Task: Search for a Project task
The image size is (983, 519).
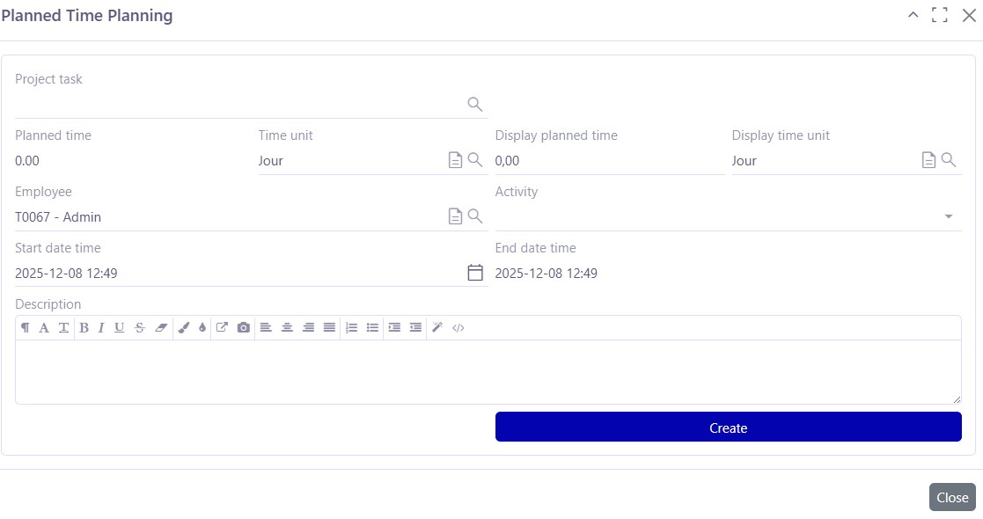Action: click(474, 103)
